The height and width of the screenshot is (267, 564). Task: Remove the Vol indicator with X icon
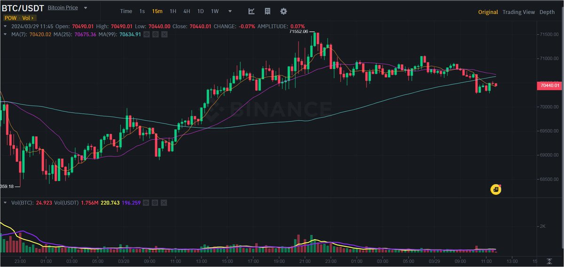click(x=164, y=203)
